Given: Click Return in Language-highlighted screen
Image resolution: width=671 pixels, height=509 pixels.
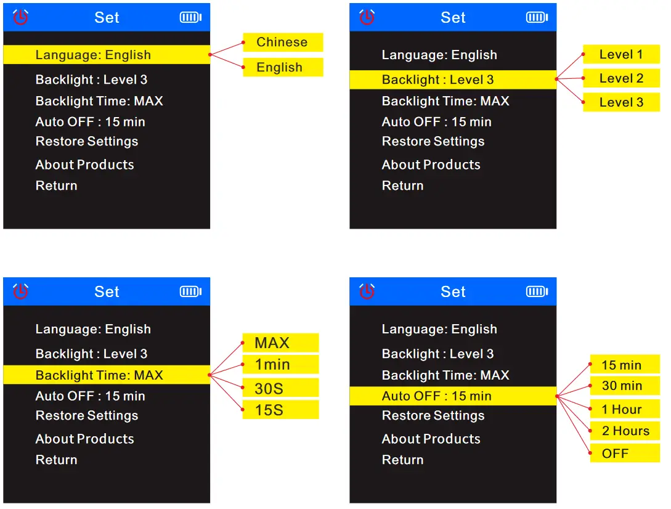Looking at the screenshot, I should point(57,186).
